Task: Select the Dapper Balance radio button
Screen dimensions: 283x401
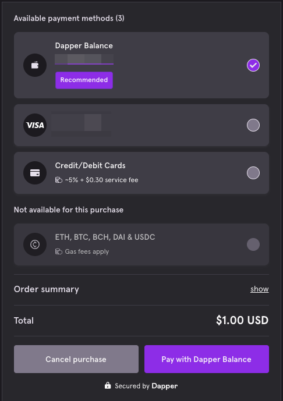Action: [253, 65]
